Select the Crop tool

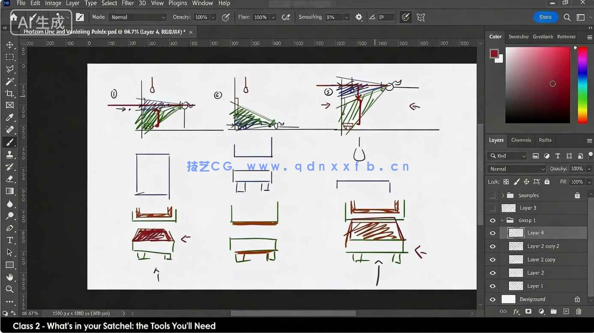coord(9,93)
